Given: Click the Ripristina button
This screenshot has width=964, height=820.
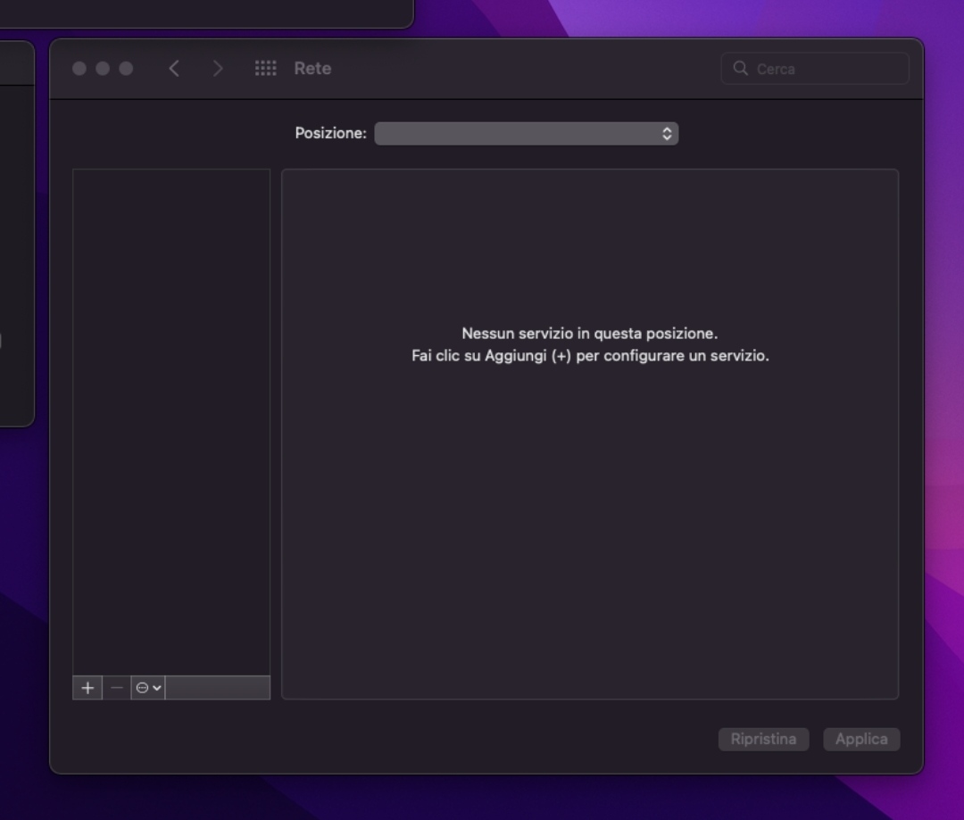Looking at the screenshot, I should coord(763,739).
